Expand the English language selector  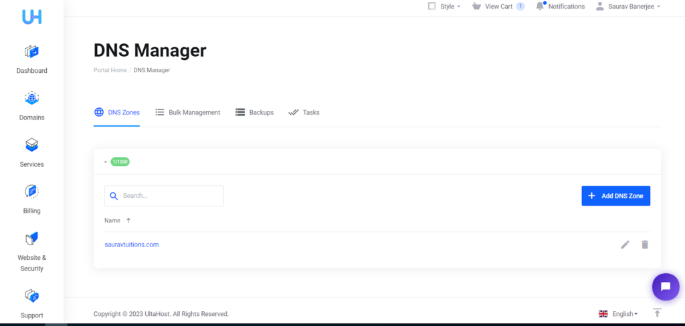tap(618, 313)
